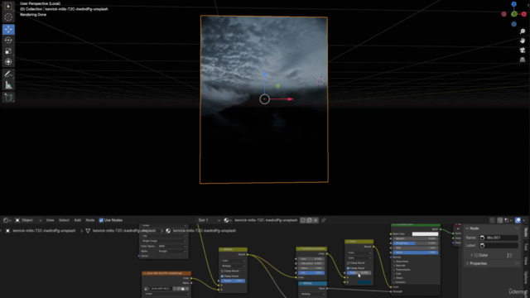Select the 3D Cursor tool
The height and width of the screenshot is (298, 530).
[x=8, y=17]
